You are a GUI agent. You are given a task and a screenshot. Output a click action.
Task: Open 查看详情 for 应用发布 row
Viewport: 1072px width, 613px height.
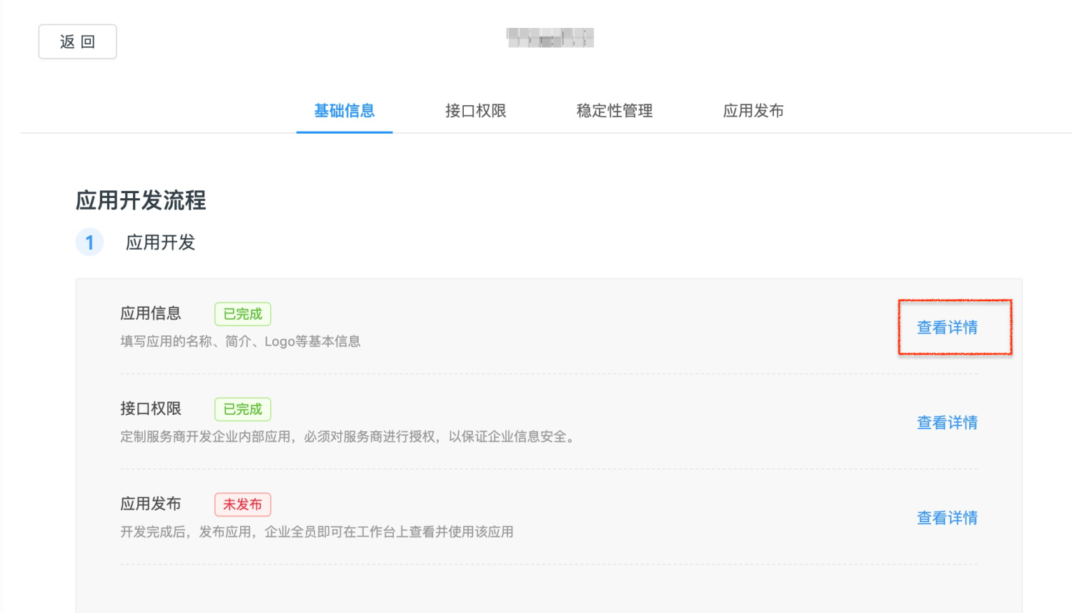(x=947, y=518)
